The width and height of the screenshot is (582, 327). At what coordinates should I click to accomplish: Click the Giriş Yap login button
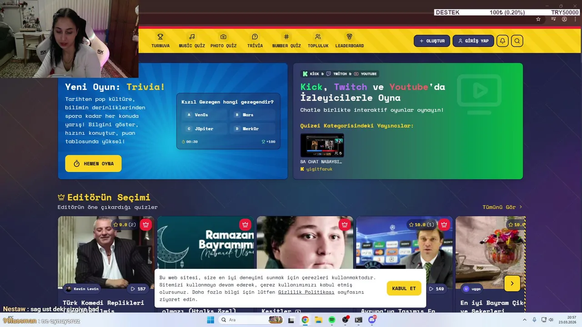473,41
